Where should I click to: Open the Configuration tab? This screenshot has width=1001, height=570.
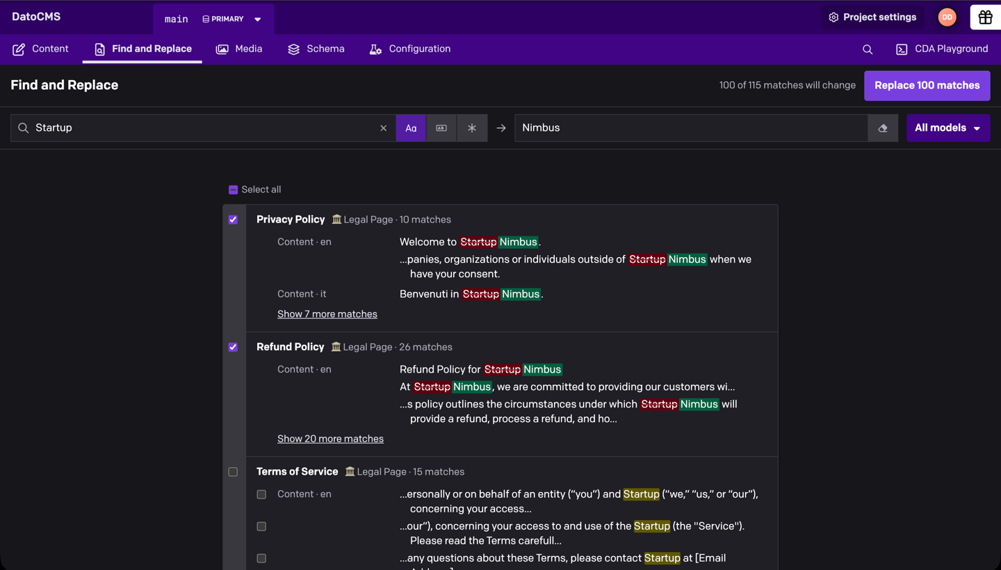pyautogui.click(x=410, y=49)
